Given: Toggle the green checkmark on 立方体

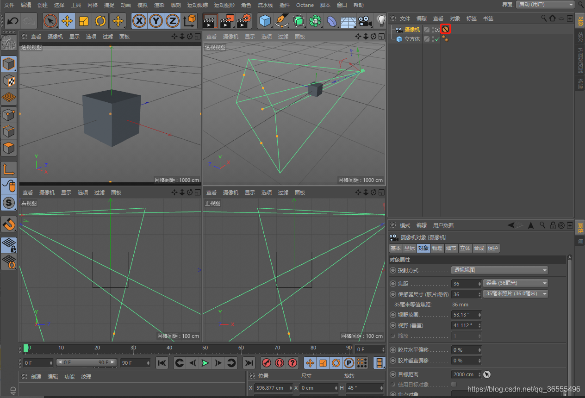Looking at the screenshot, I should click(437, 39).
